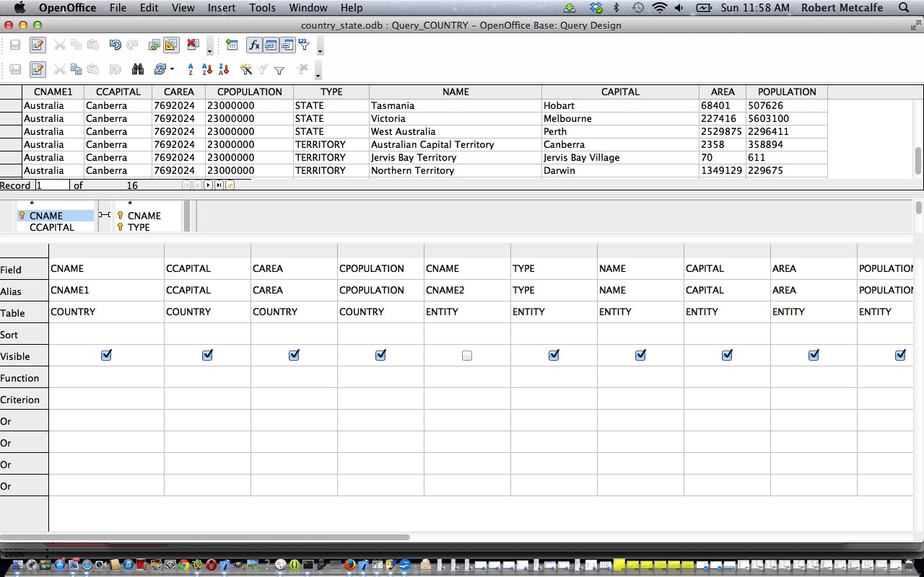Uncheck Visible checkbox for CPOPULATION column
Screen dimensions: 924x577
(x=380, y=355)
